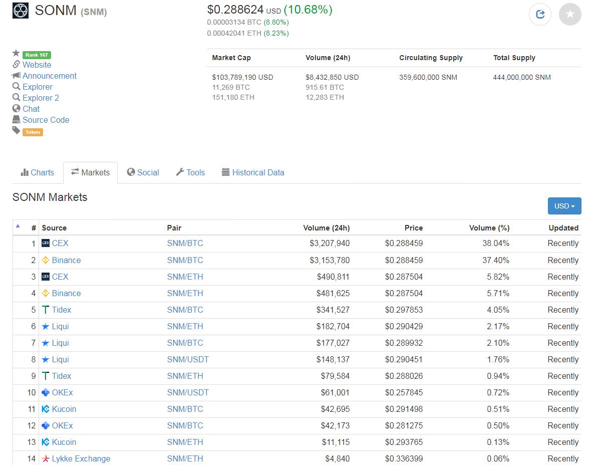Click the star icon beside Rank 167
The height and width of the screenshot is (465, 607).
[16, 53]
